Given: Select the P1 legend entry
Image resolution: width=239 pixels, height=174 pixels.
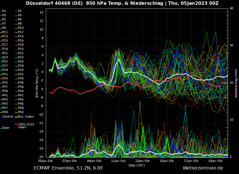Looking at the screenshot, I should [x=4, y=11].
